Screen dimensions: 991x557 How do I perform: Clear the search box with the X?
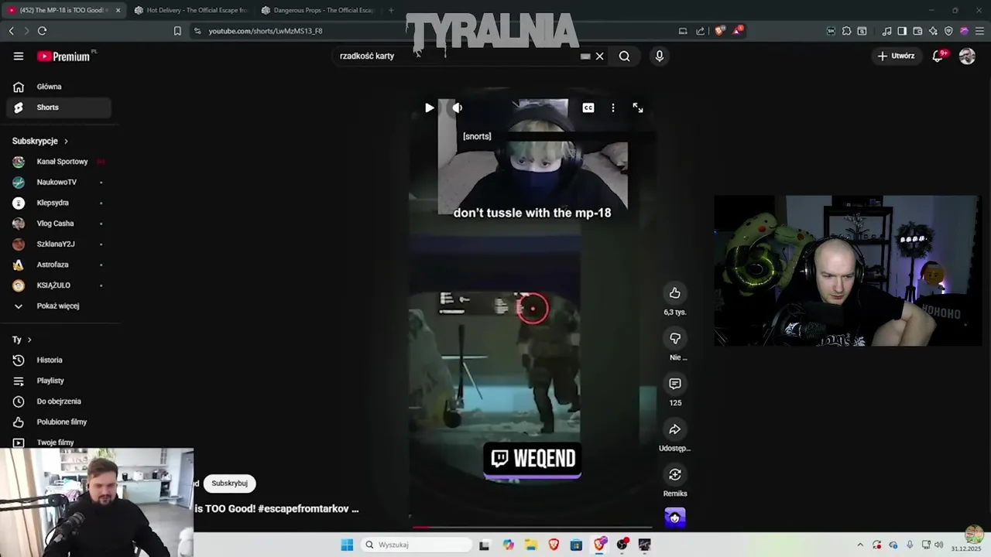coord(599,56)
